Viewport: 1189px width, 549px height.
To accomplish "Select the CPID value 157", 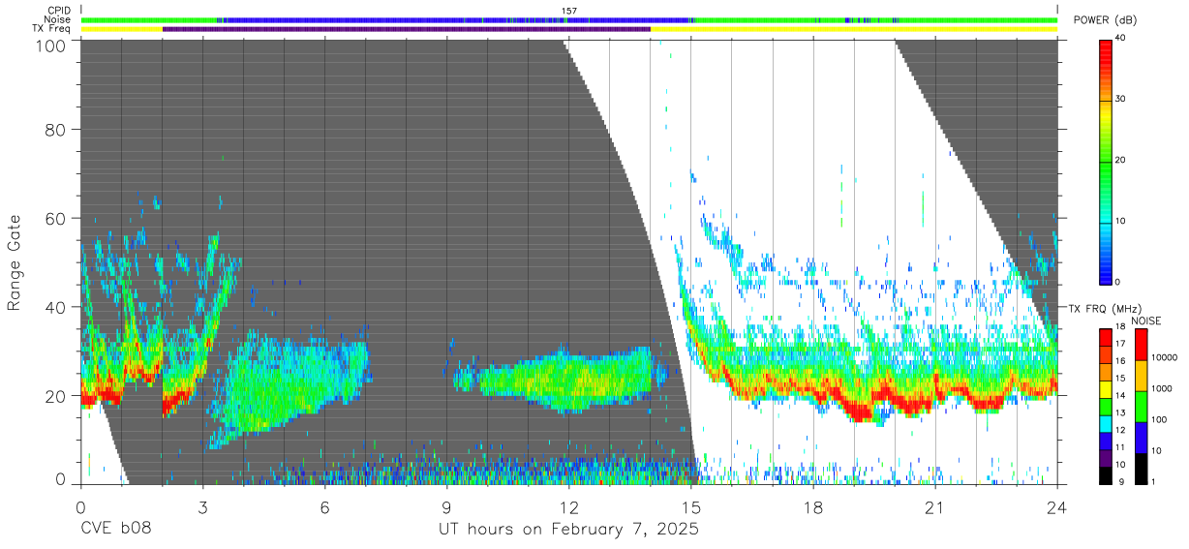I will click(x=568, y=11).
